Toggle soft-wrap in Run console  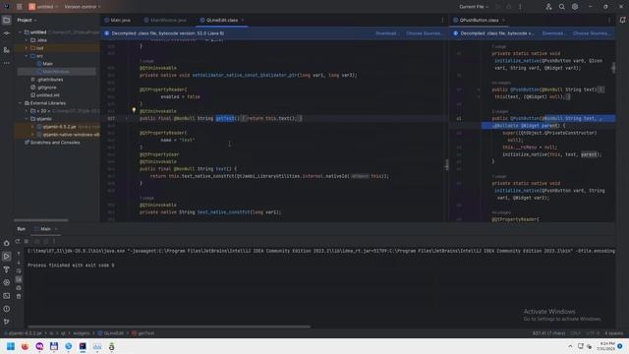tap(19, 271)
